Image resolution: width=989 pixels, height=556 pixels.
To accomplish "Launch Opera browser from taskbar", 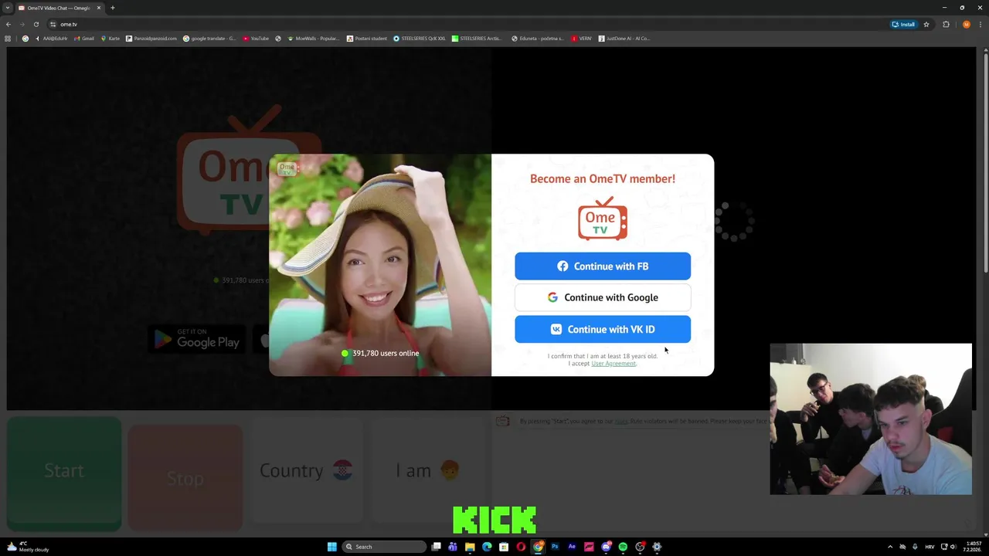I will click(x=521, y=547).
